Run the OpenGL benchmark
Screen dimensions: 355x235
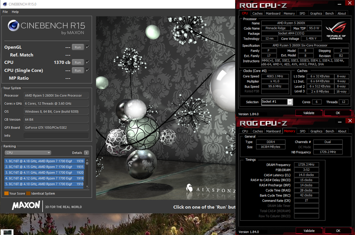click(x=78, y=47)
